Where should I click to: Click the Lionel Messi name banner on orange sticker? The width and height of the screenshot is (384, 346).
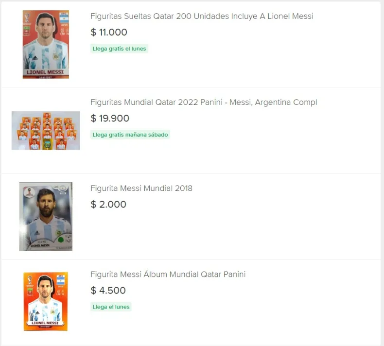(45, 323)
